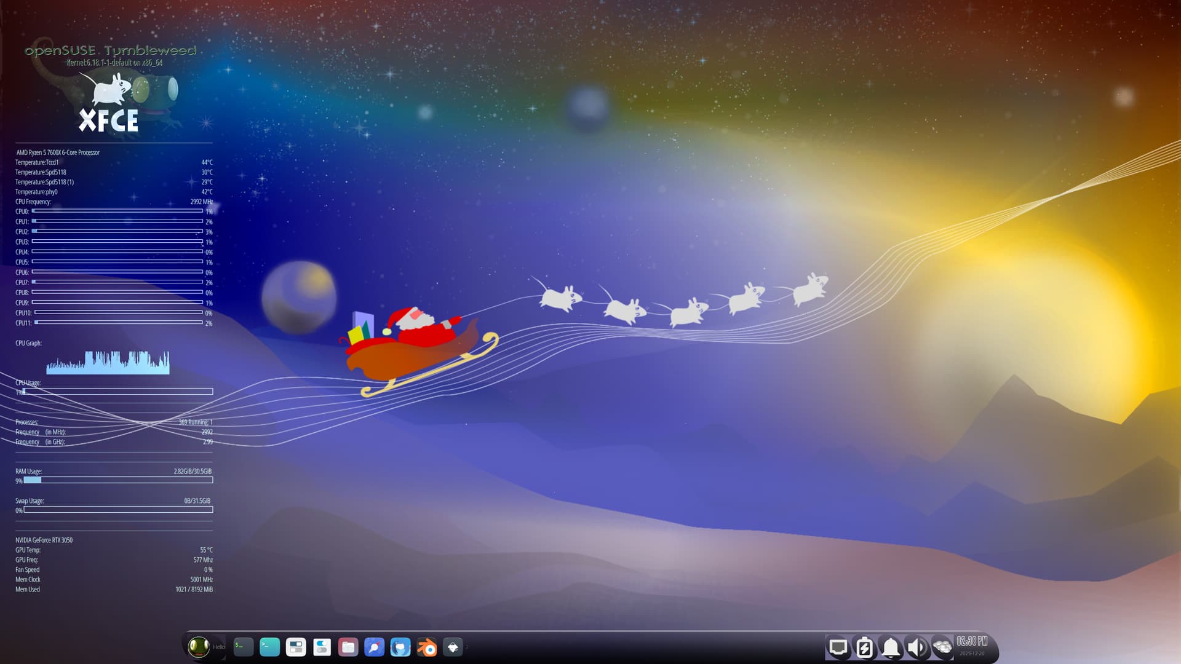Launch the dark terminal emulator
Screen dimensions: 1181x664
[x=244, y=647]
